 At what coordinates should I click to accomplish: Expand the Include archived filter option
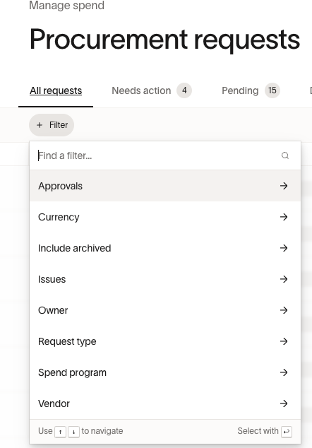click(165, 248)
